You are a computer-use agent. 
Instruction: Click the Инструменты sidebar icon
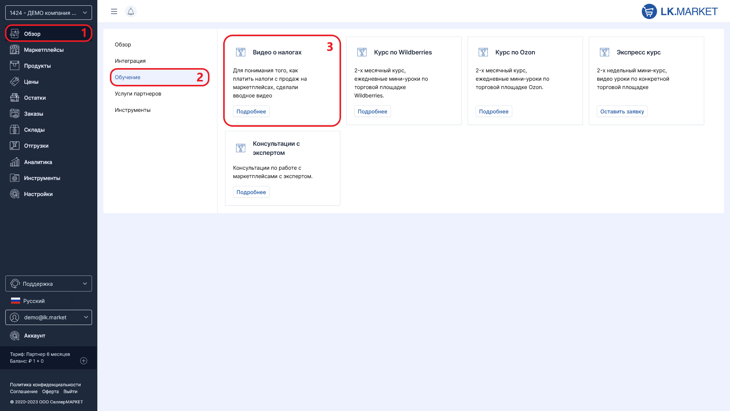pyautogui.click(x=14, y=178)
